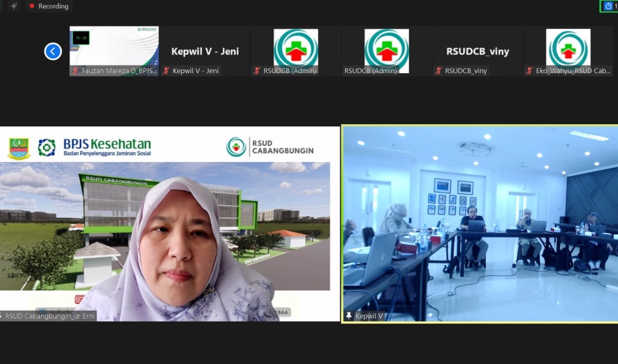Click muted mic icon on Eko_Wahyu tile
This screenshot has width=618, height=364.
(x=529, y=71)
